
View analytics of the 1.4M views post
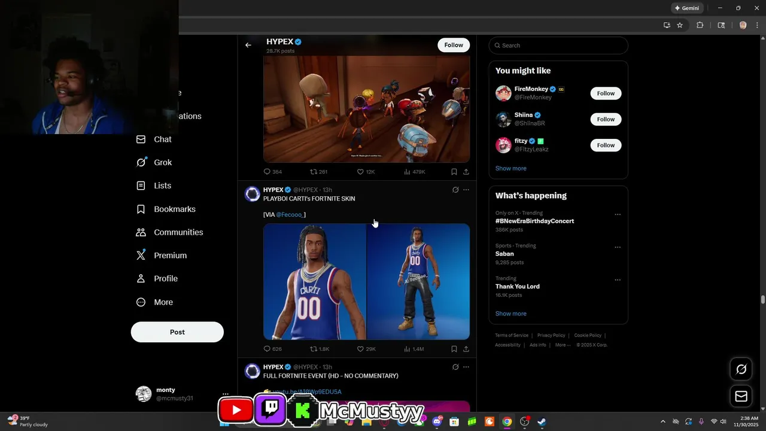tap(414, 349)
